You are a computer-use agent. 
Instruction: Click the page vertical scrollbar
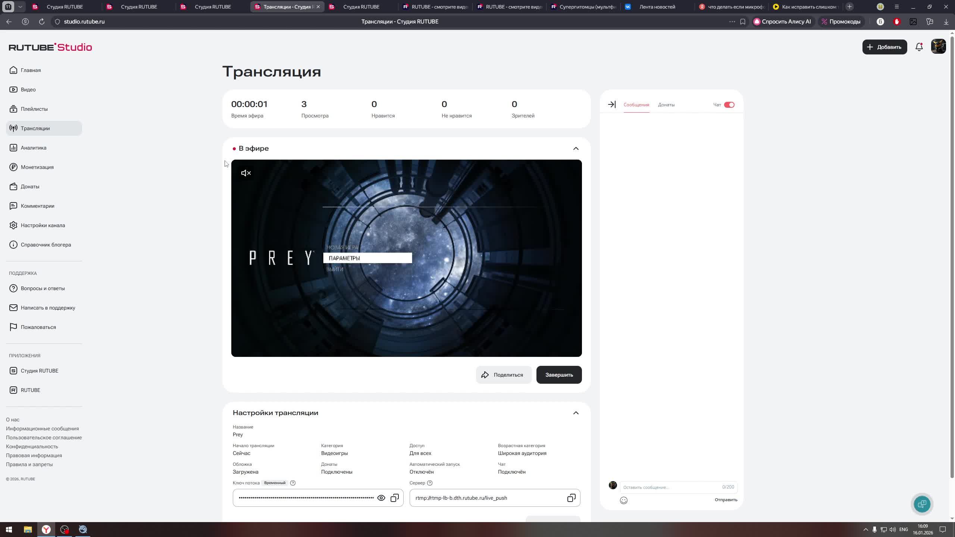pyautogui.click(x=952, y=257)
